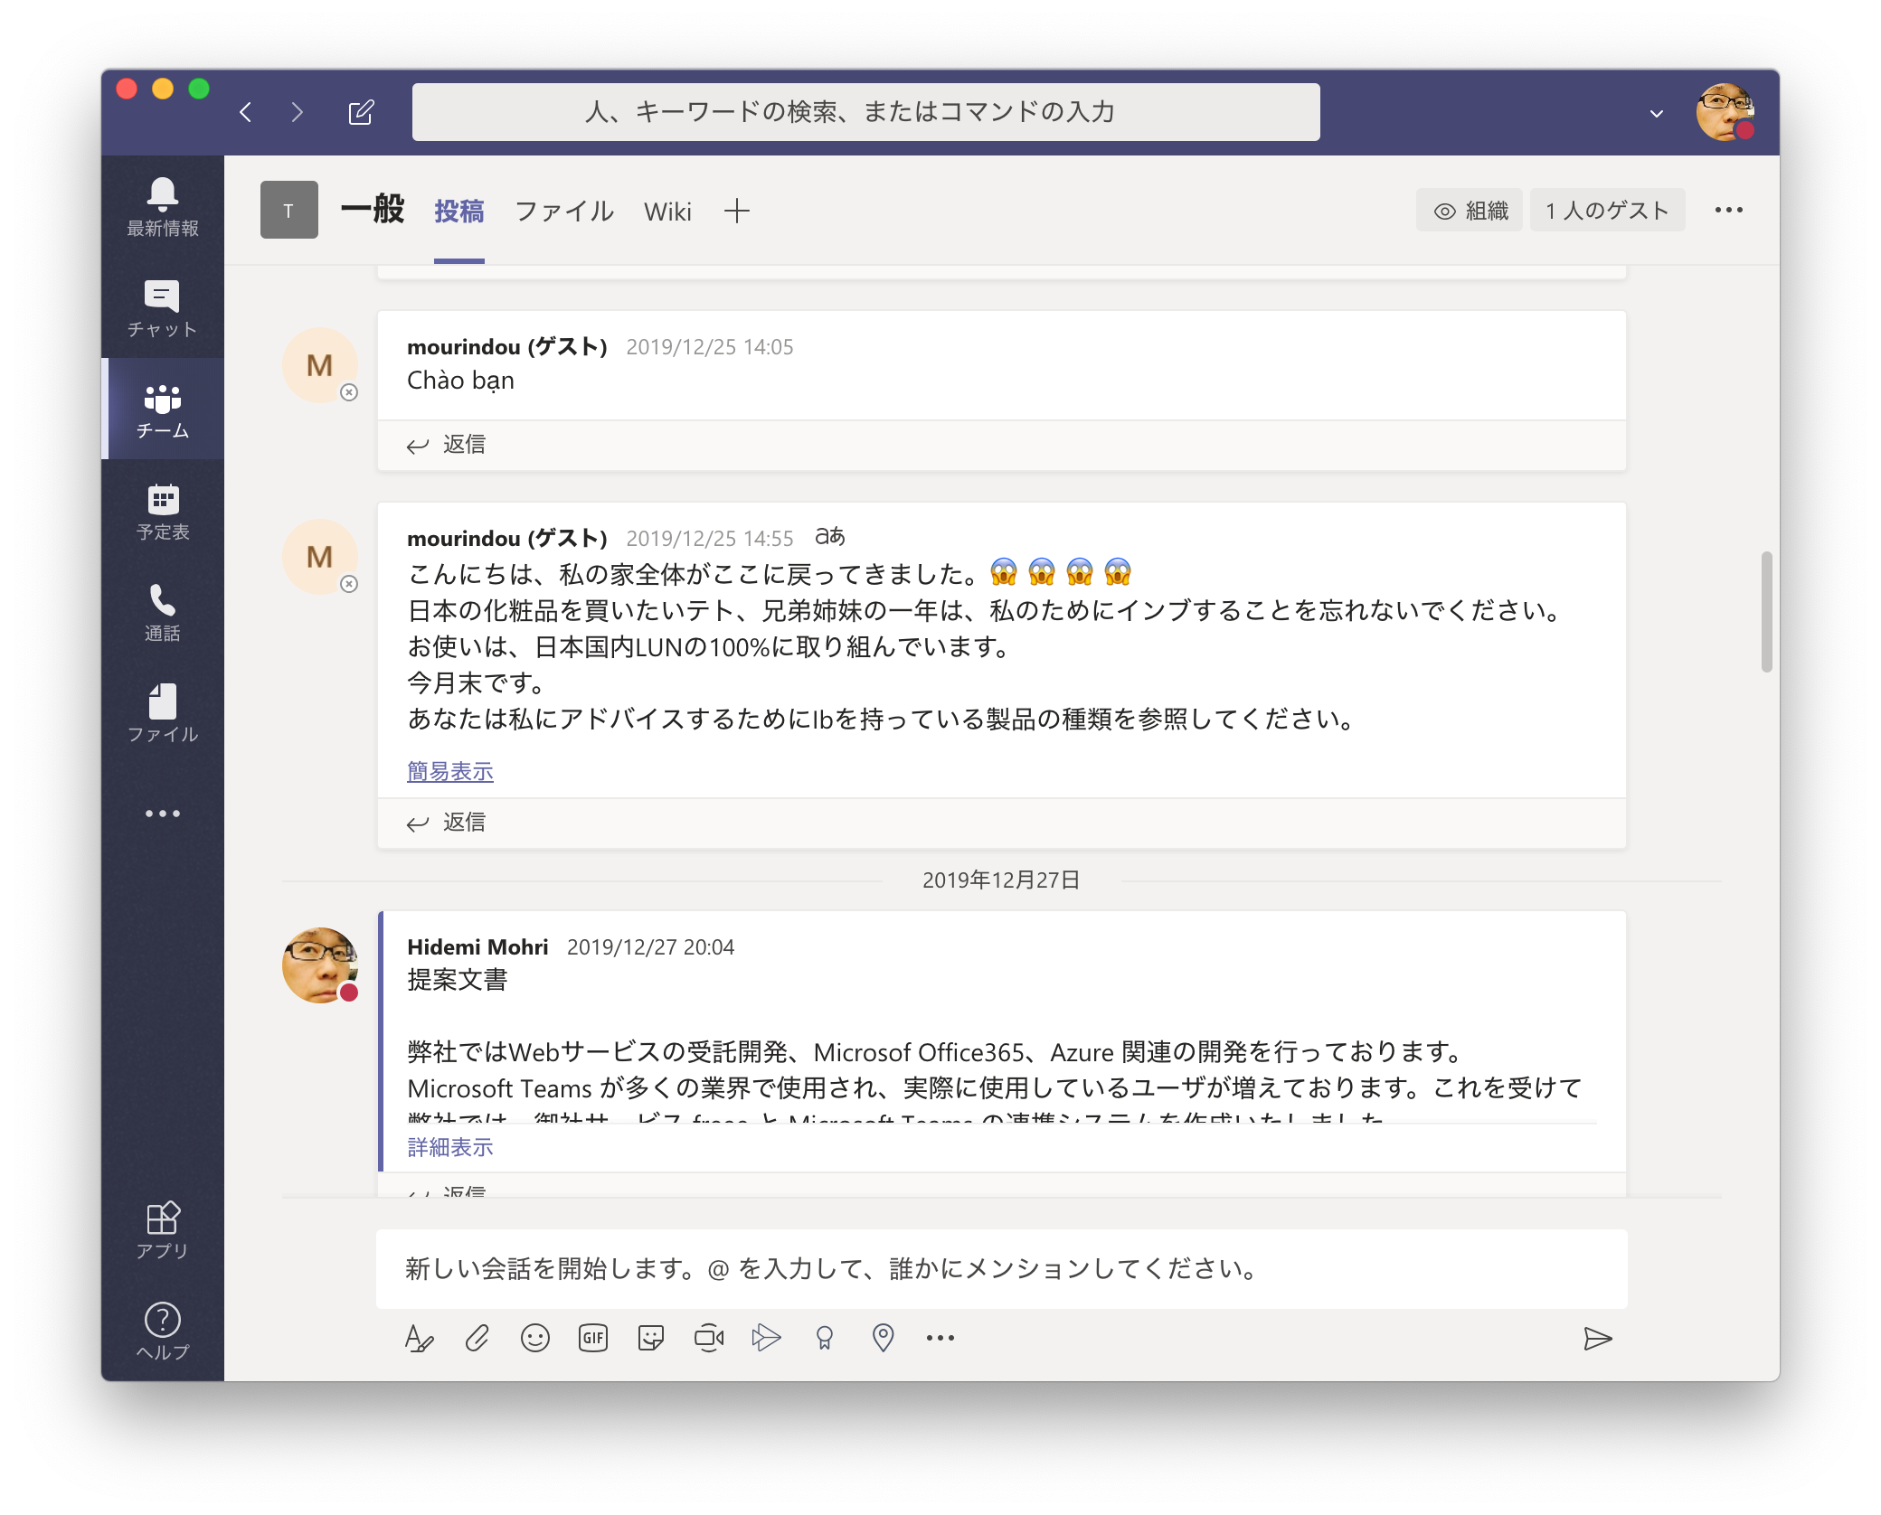
Task: Click the 1 人のゲスト button
Action: pos(1607,211)
